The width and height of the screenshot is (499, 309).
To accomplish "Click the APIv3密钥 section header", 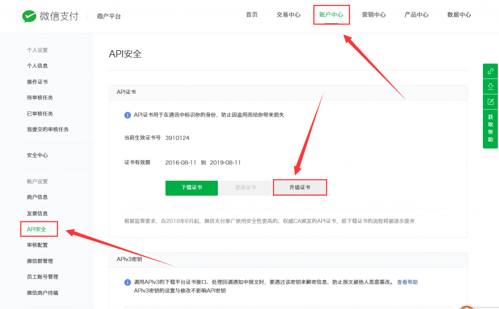I will click(x=129, y=259).
